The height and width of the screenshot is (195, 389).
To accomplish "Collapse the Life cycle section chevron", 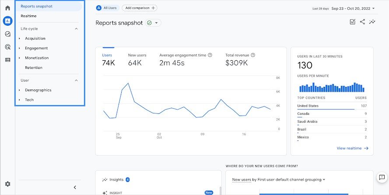I will click(x=77, y=29).
